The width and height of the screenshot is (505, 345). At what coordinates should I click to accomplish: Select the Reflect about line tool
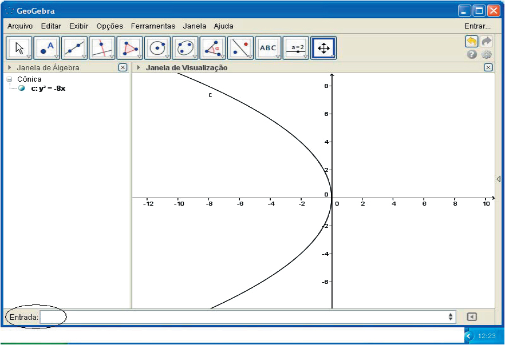point(240,49)
